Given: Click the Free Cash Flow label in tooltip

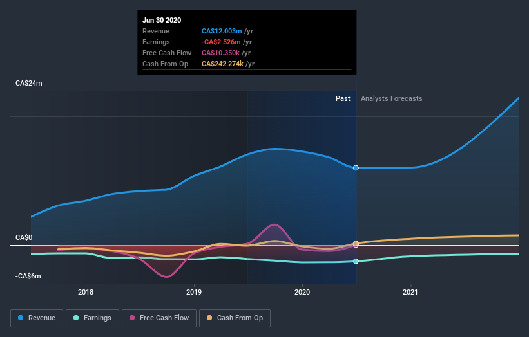Looking at the screenshot, I should pyautogui.click(x=167, y=53).
